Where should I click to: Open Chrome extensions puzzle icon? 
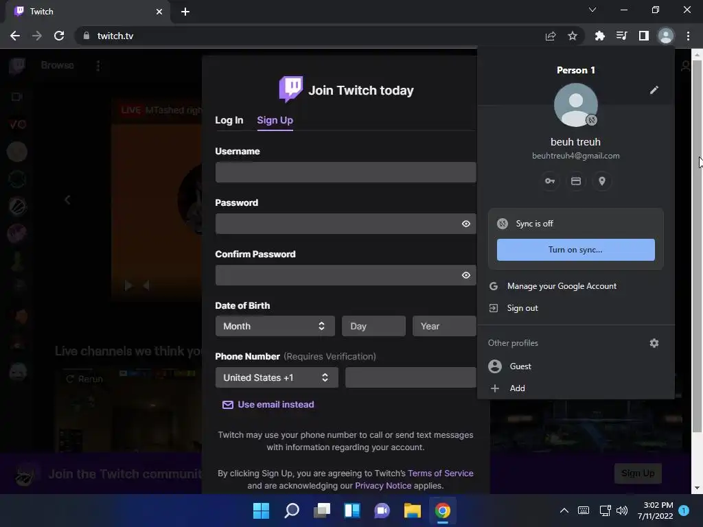click(599, 36)
